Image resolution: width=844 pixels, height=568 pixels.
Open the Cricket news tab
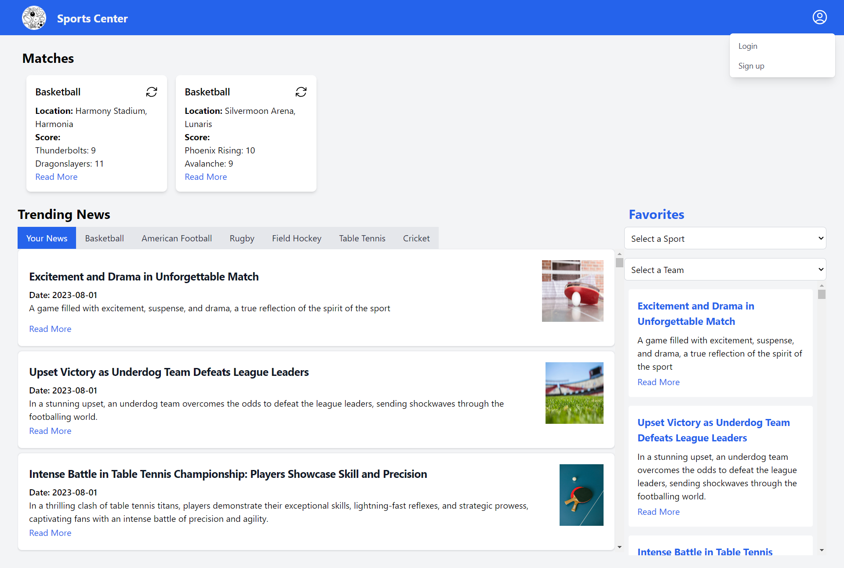pos(416,238)
